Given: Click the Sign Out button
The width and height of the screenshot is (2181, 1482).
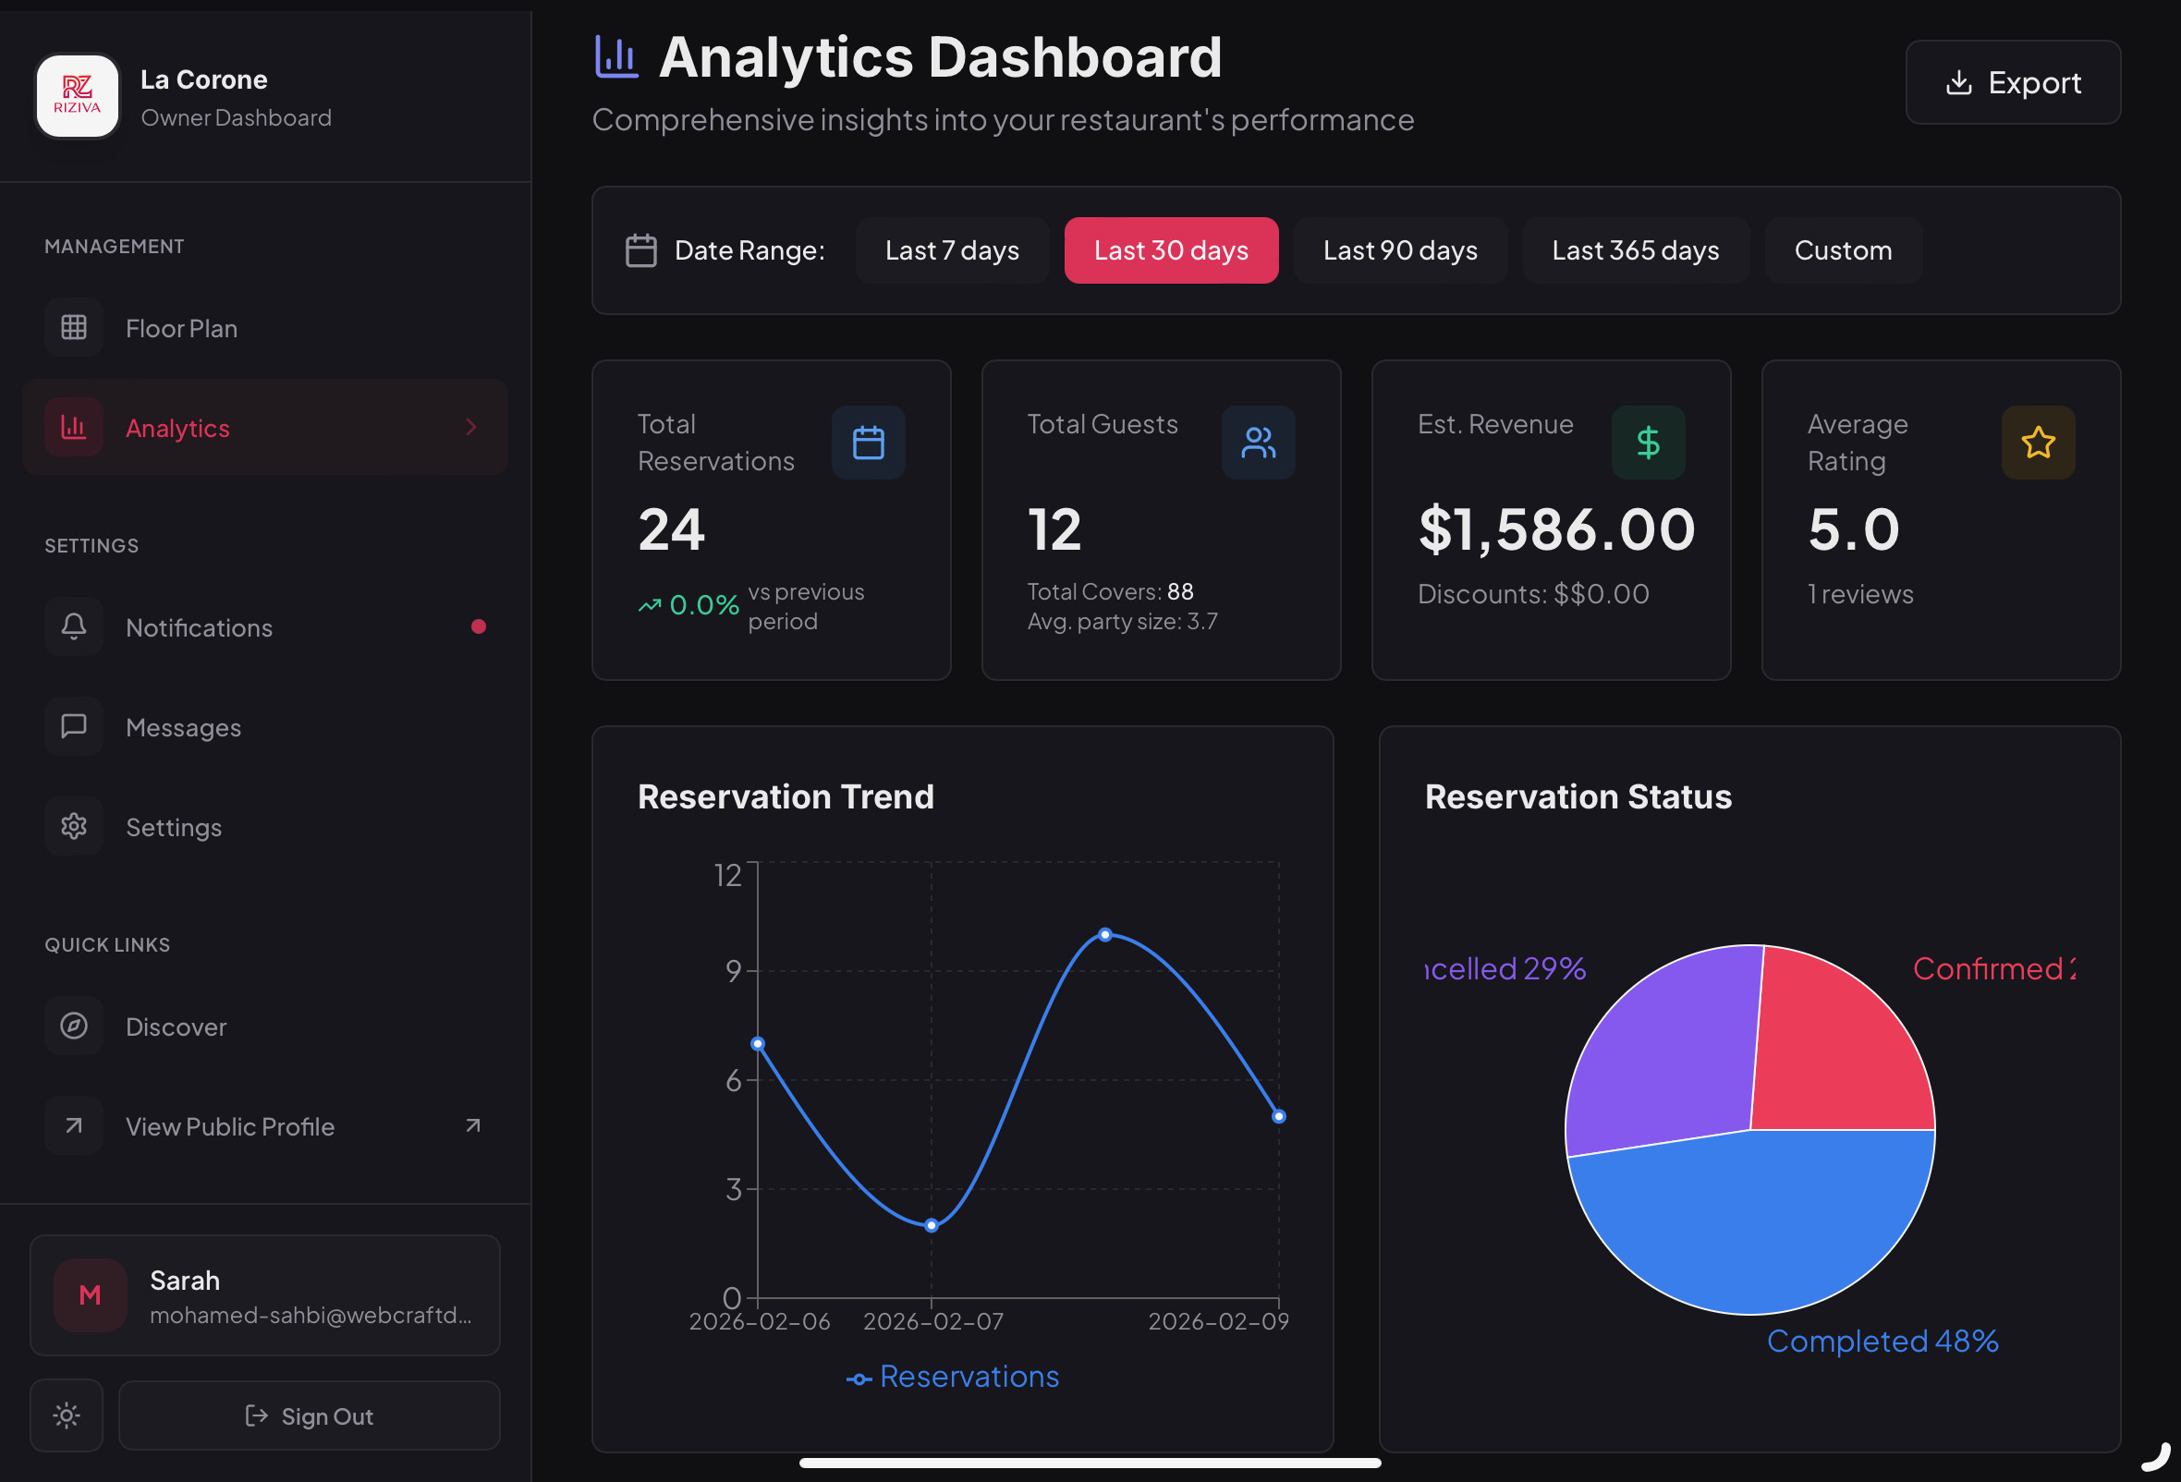Looking at the screenshot, I should tap(309, 1415).
